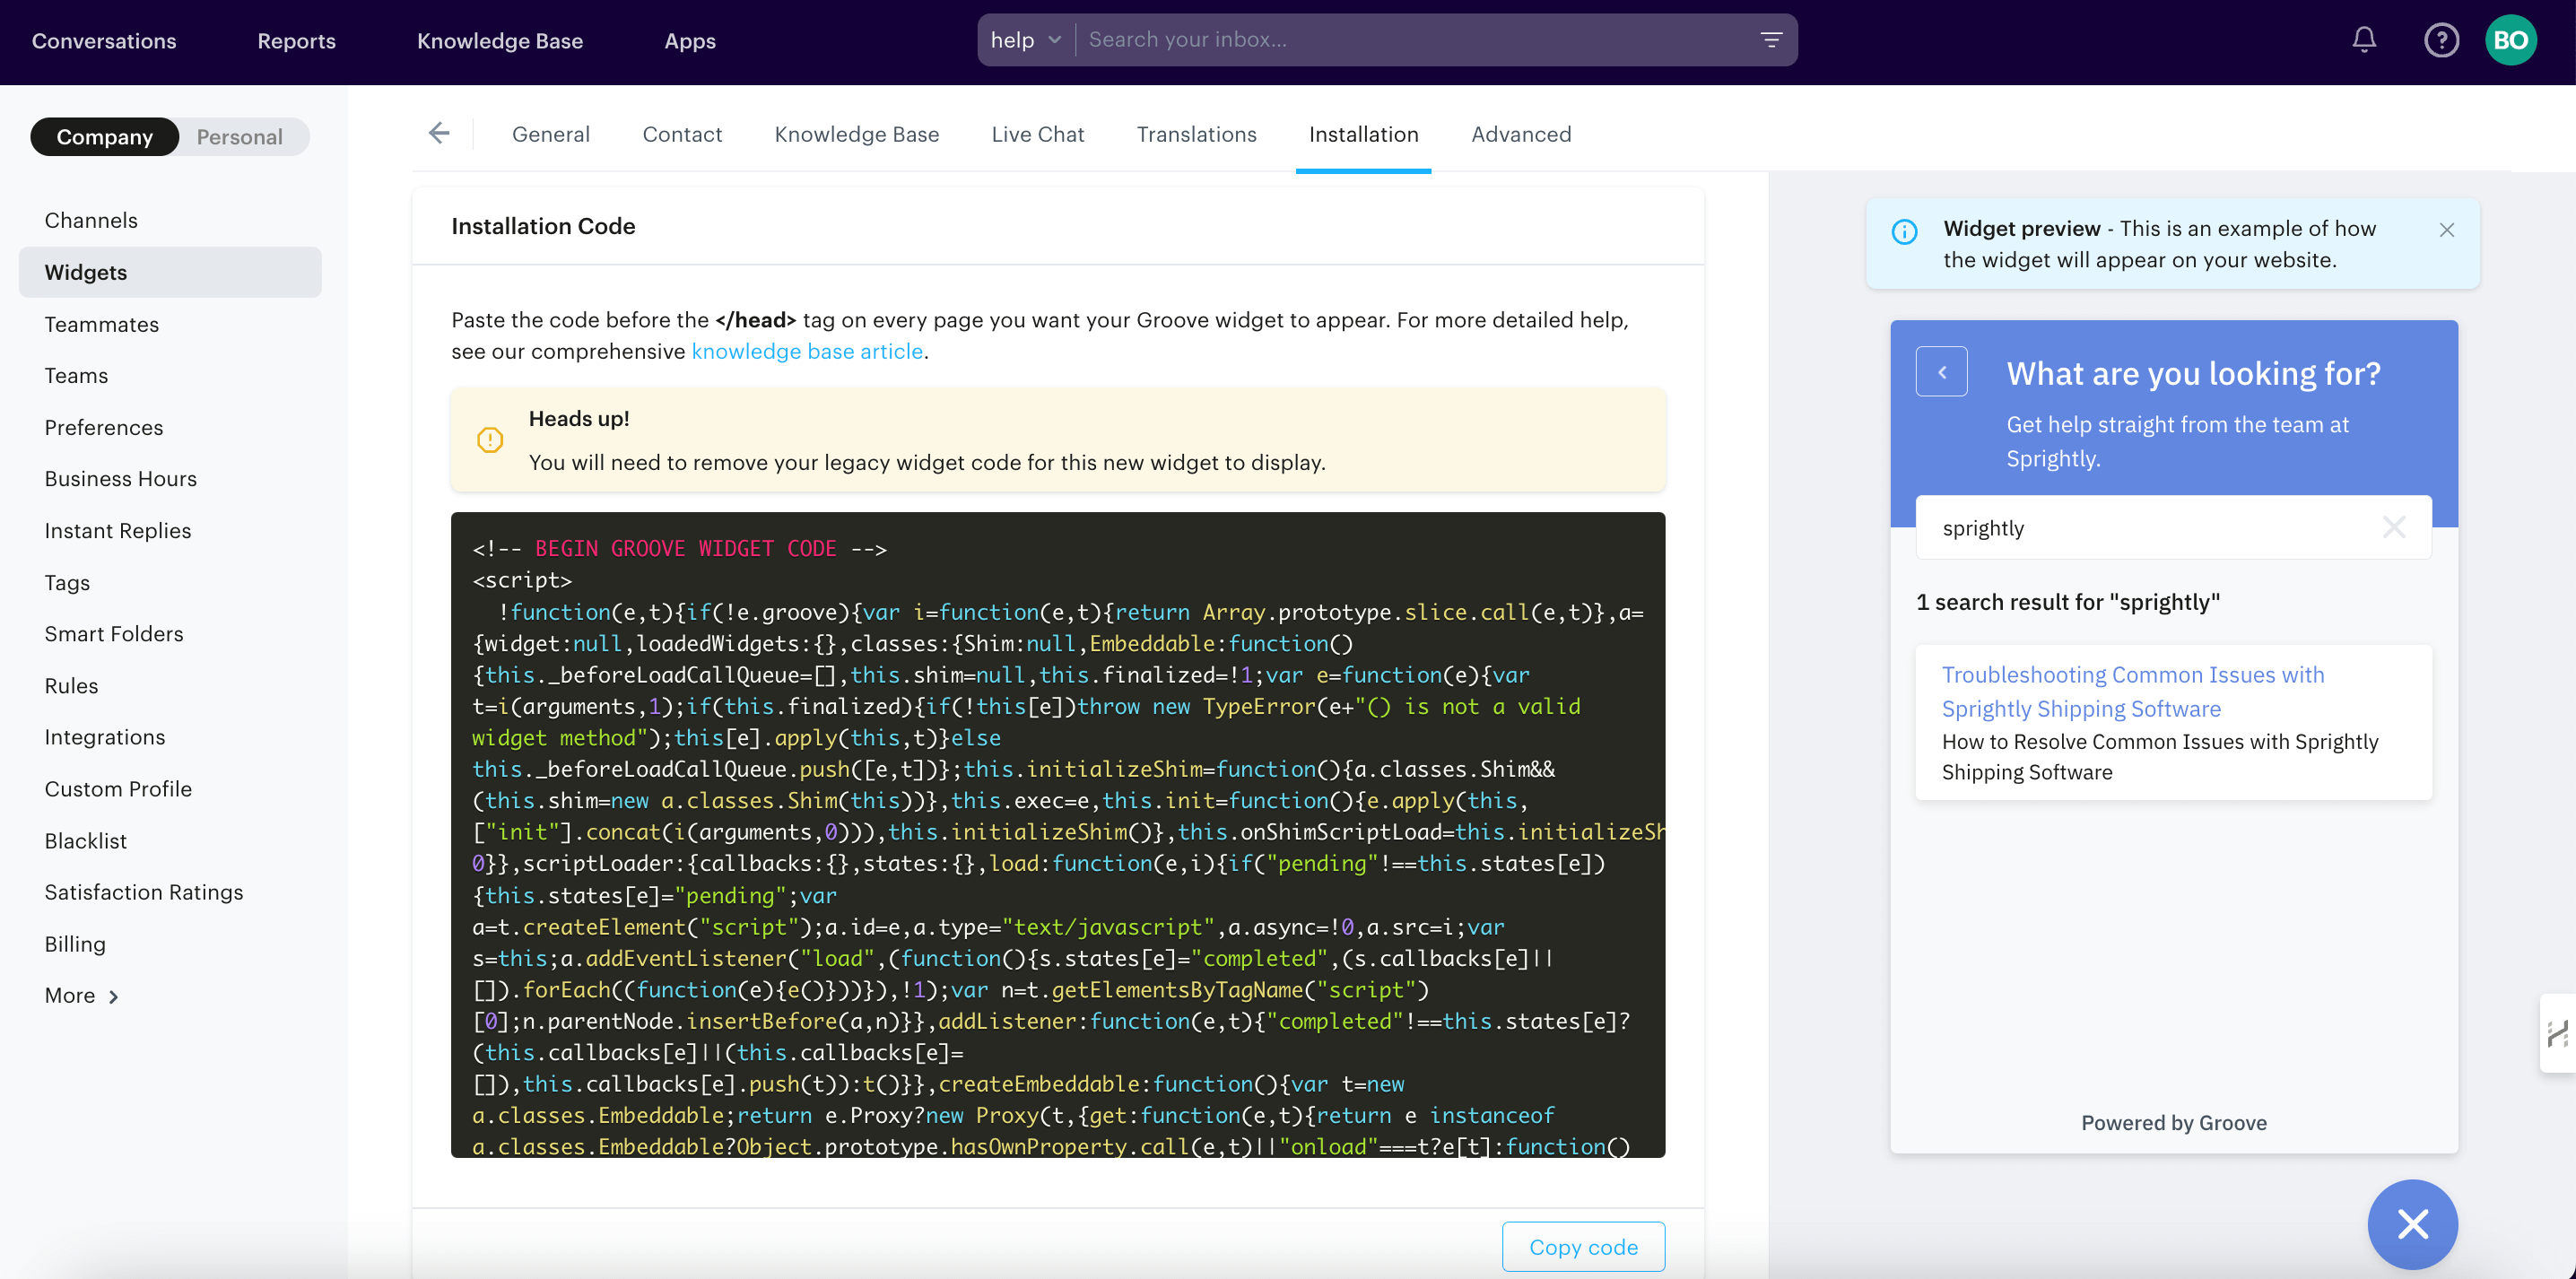Dismiss the Widget preview info banner
The height and width of the screenshot is (1279, 2576).
click(2447, 230)
